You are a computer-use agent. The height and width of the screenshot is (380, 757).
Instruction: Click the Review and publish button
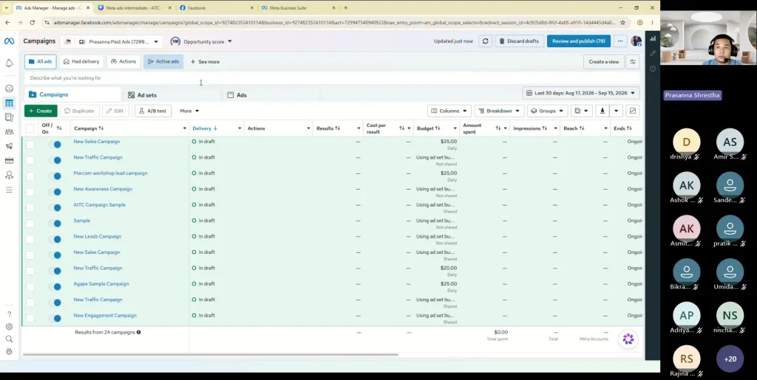click(578, 41)
